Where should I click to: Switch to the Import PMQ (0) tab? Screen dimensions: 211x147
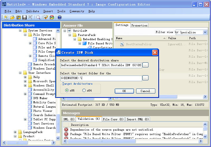click(137, 119)
